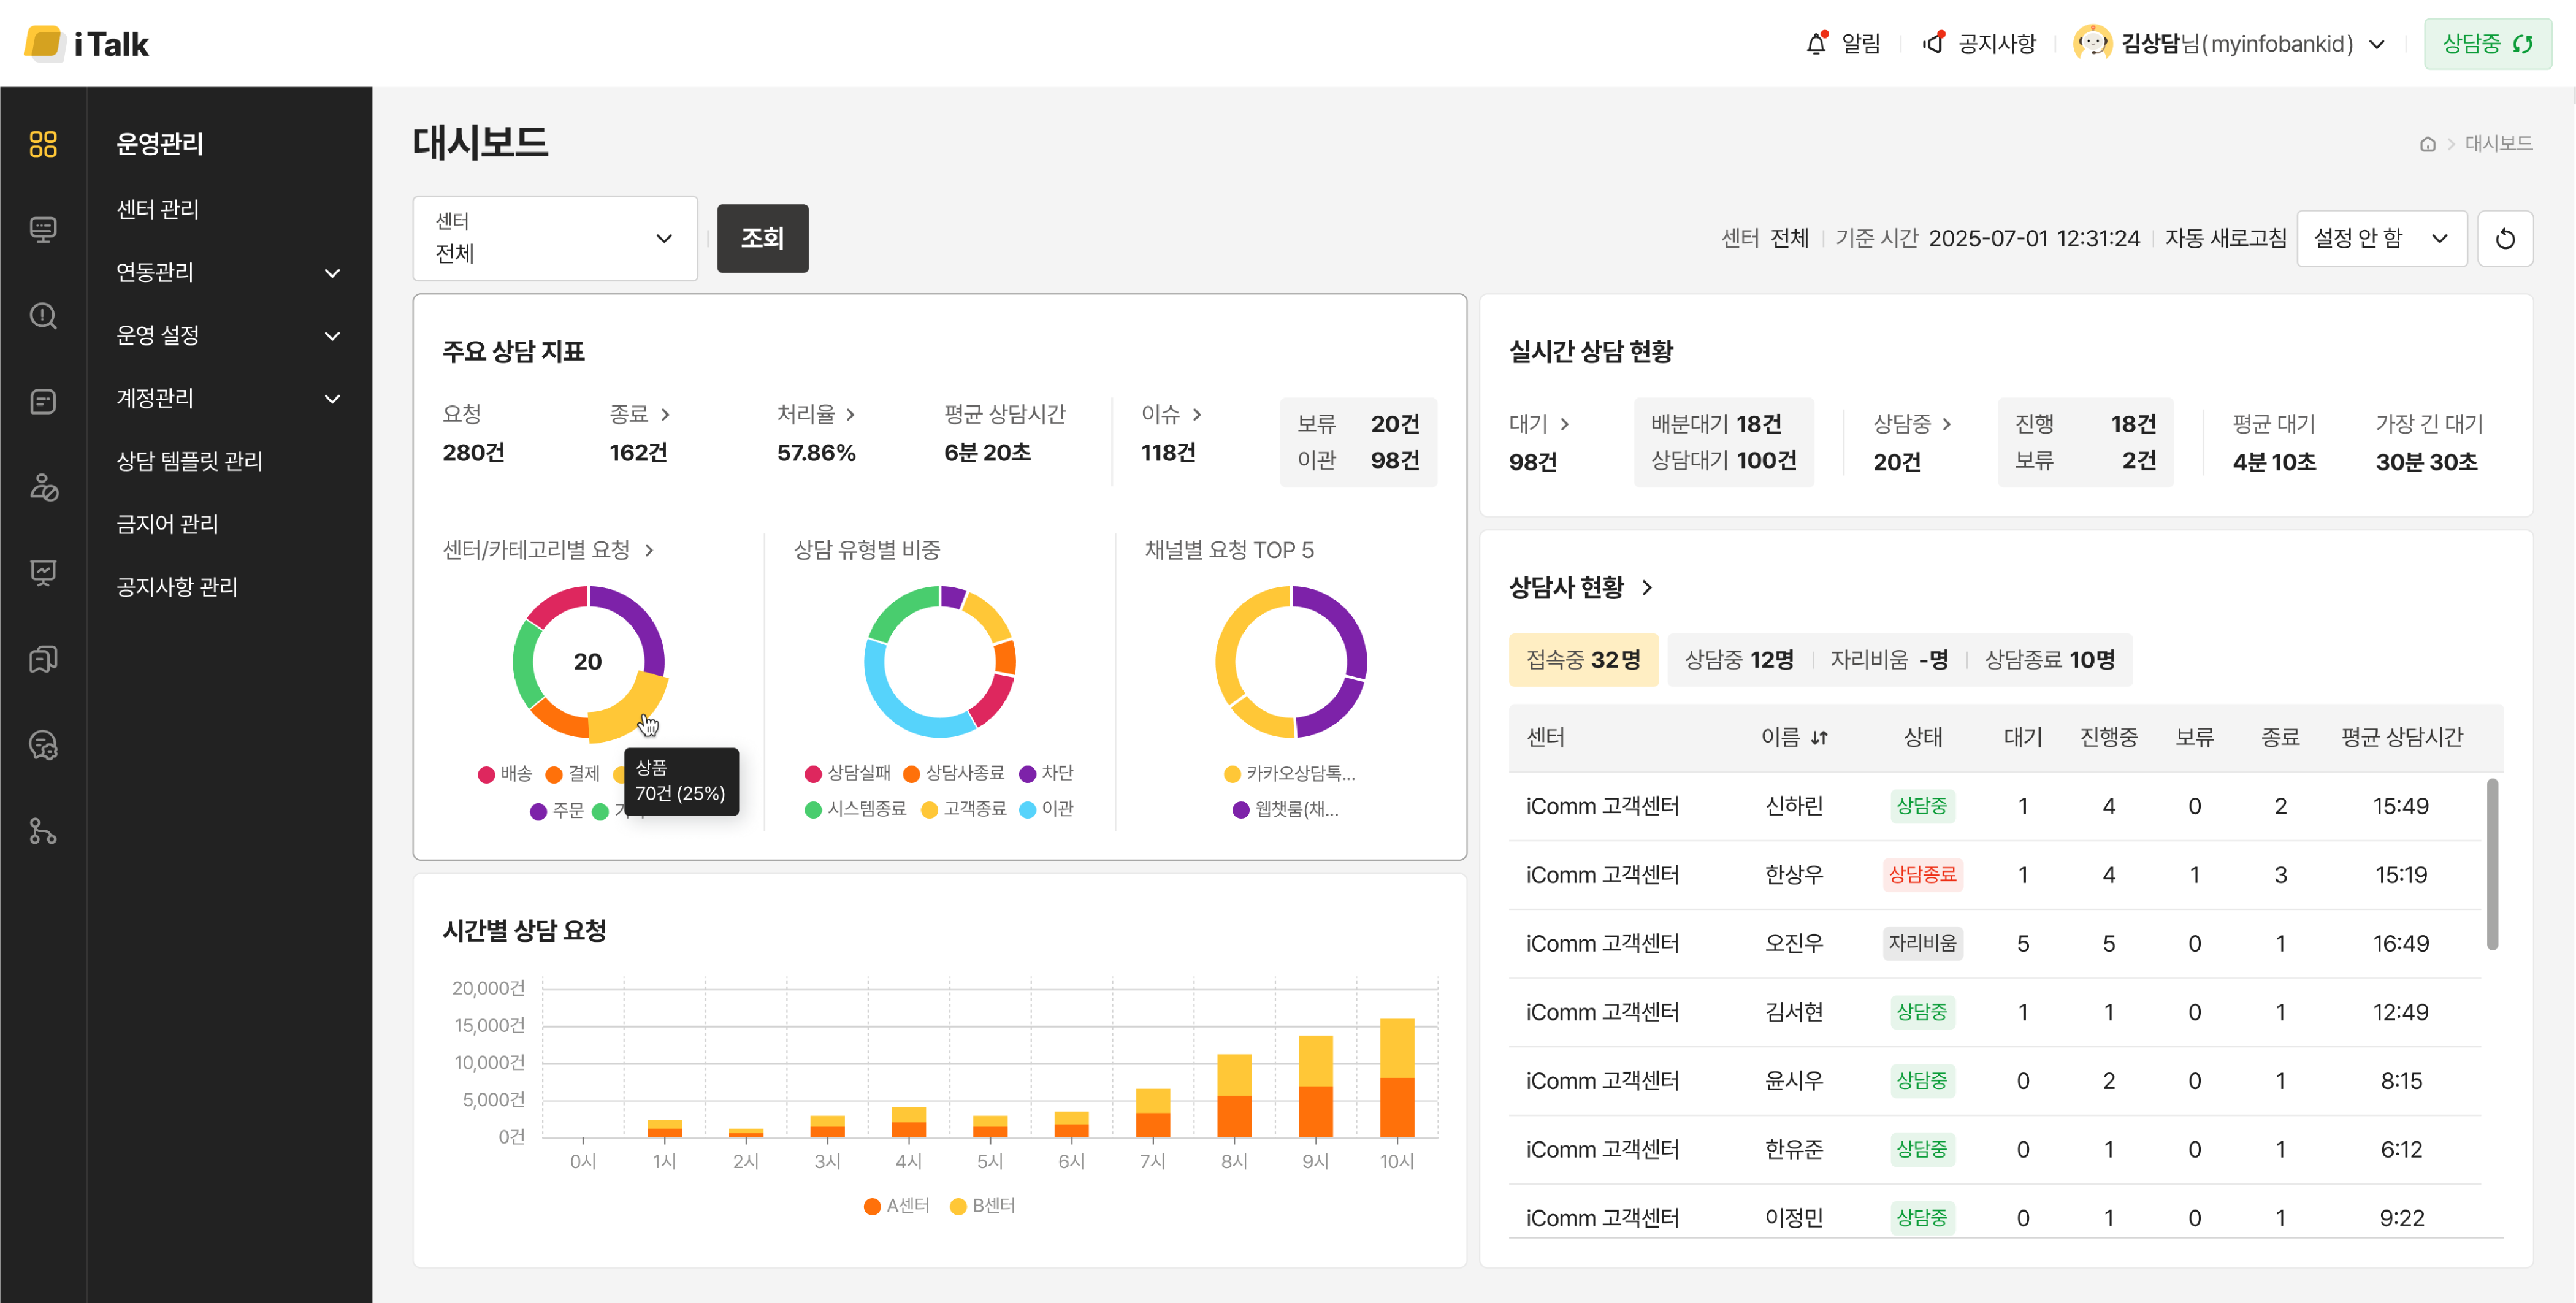
Task: Click 오진우 자리비움 status badge
Action: pyautogui.click(x=1922, y=944)
